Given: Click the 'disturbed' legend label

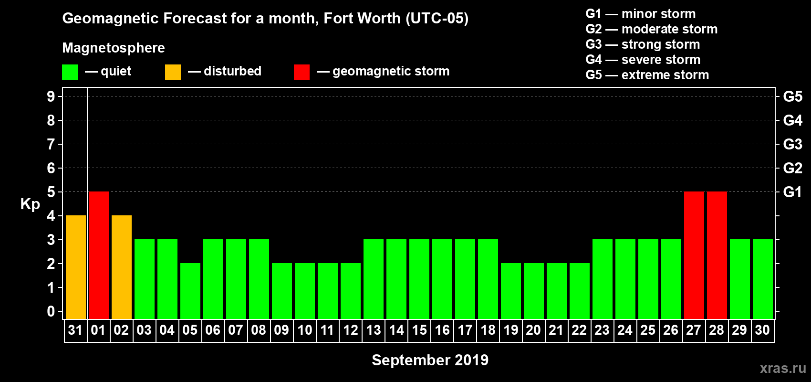Looking at the screenshot, I should coord(232,71).
